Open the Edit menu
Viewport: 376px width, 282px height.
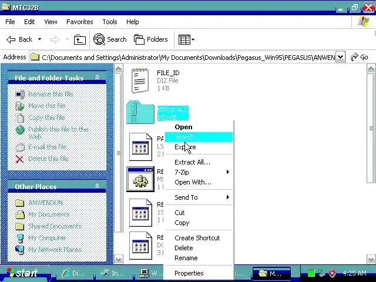point(29,22)
